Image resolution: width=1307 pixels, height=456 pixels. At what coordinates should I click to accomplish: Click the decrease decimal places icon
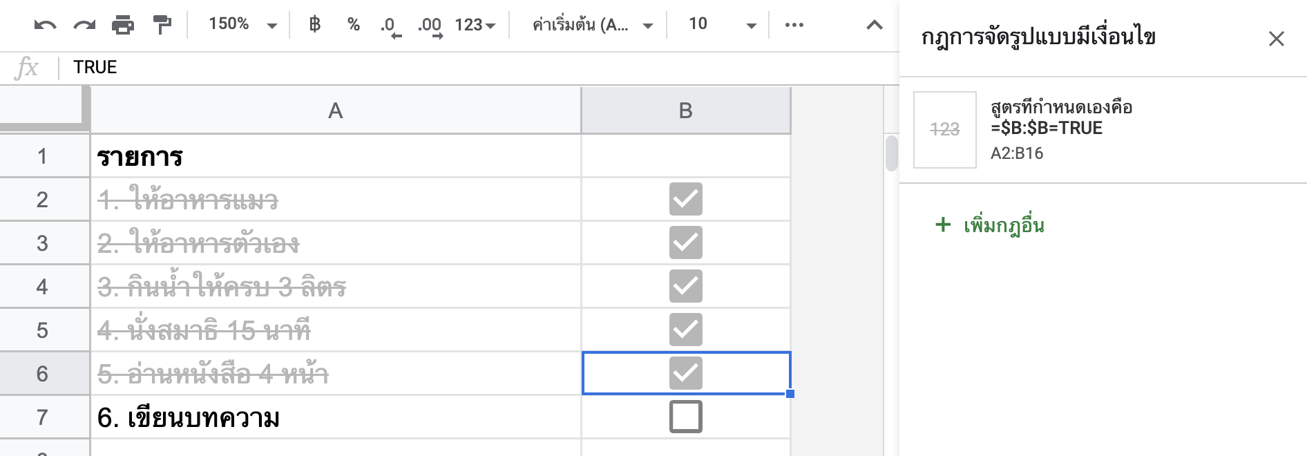pyautogui.click(x=390, y=26)
